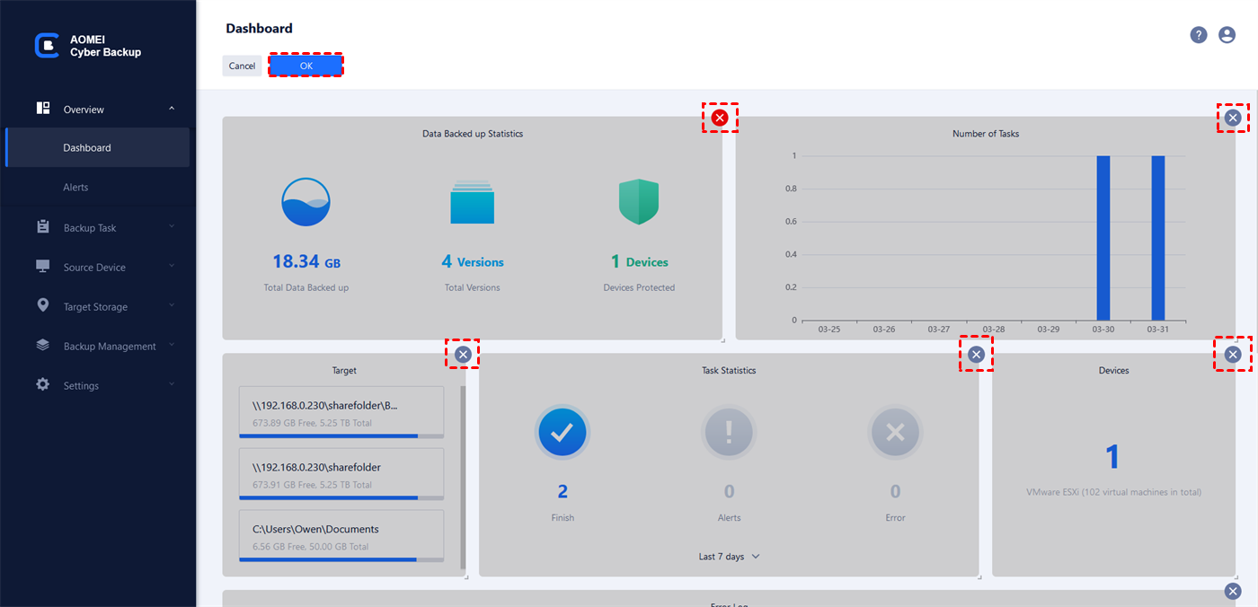Expand the Source Device menu
The height and width of the screenshot is (607, 1258).
(x=172, y=267)
